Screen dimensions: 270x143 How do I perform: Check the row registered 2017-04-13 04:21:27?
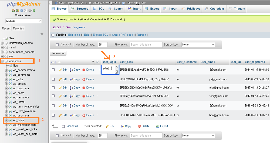[53, 88]
